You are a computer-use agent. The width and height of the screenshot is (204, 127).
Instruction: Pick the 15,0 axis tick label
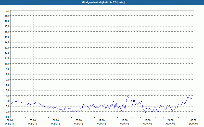click(x=7, y=37)
